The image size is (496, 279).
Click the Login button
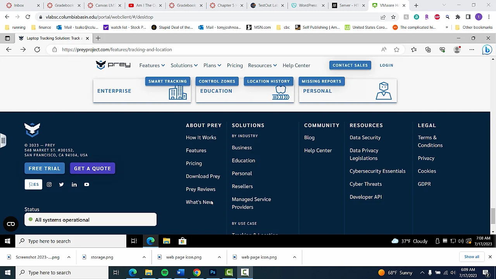click(x=386, y=65)
